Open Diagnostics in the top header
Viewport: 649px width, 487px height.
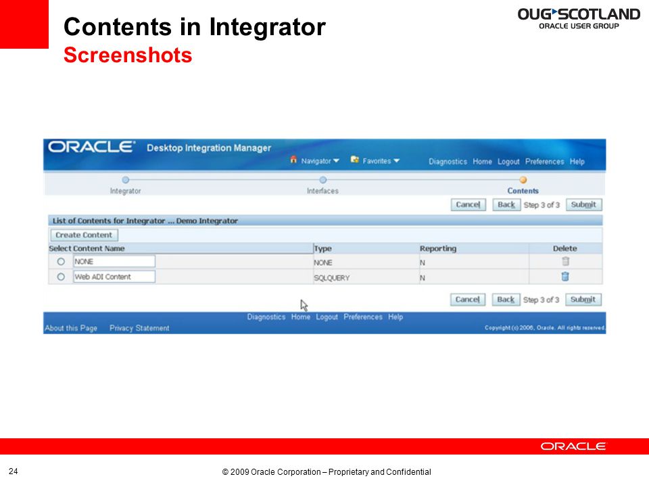point(448,162)
